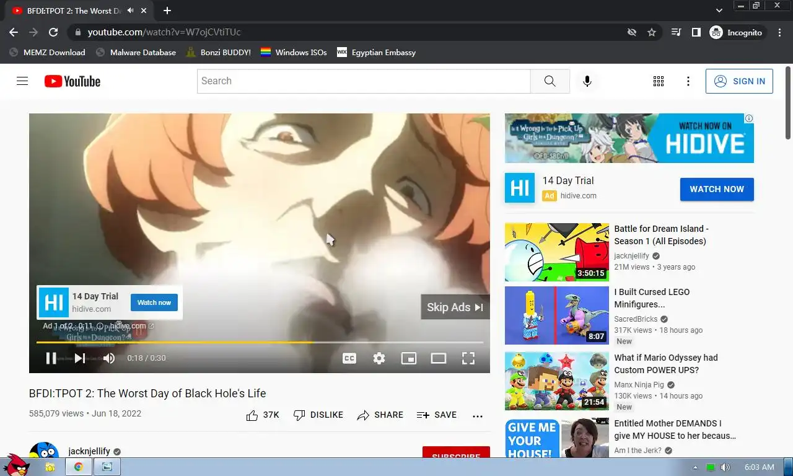This screenshot has width=793, height=476.
Task: Open the Windows ISOs bookmark
Action: (294, 53)
